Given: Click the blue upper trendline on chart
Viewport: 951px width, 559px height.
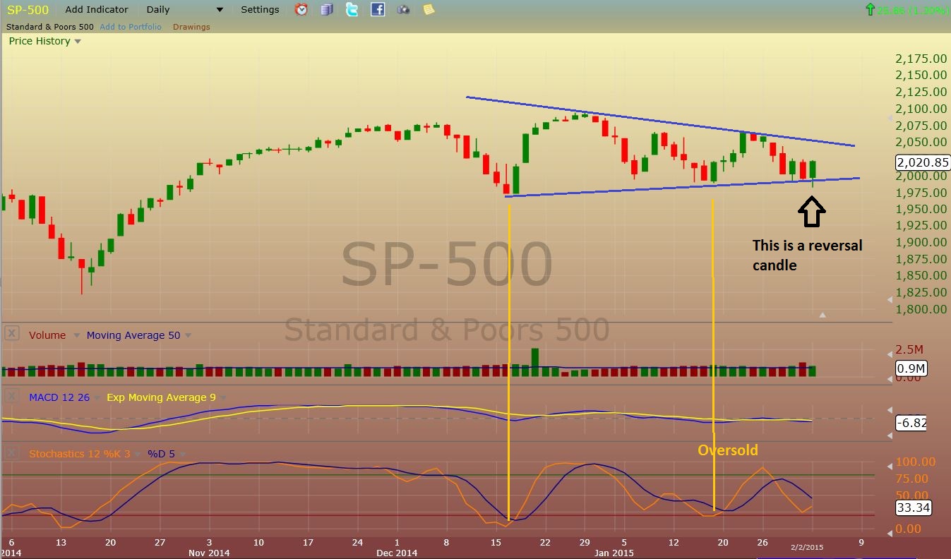Looking at the screenshot, I should pyautogui.click(x=660, y=121).
